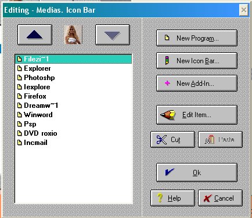This screenshot has height=218, width=252.
Task: Cancel editing with the red X button
Action: [x=220, y=198]
